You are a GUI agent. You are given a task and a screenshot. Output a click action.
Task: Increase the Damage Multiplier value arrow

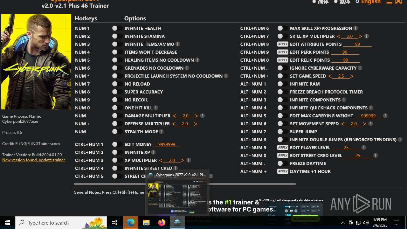(196, 116)
